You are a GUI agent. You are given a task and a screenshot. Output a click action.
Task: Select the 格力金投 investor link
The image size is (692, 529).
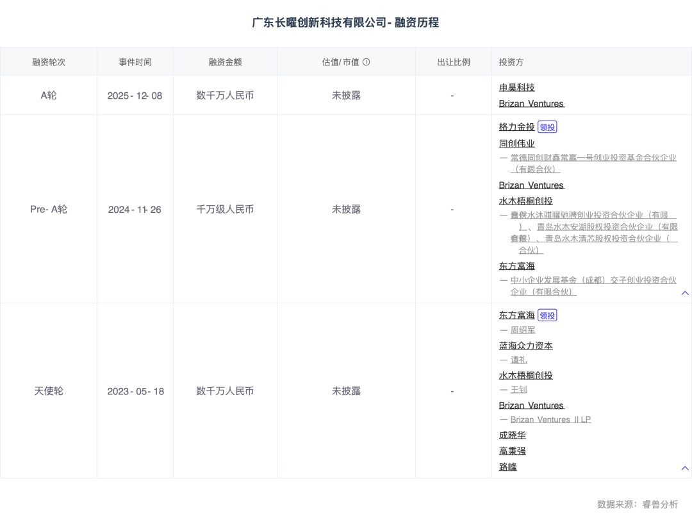tap(516, 126)
